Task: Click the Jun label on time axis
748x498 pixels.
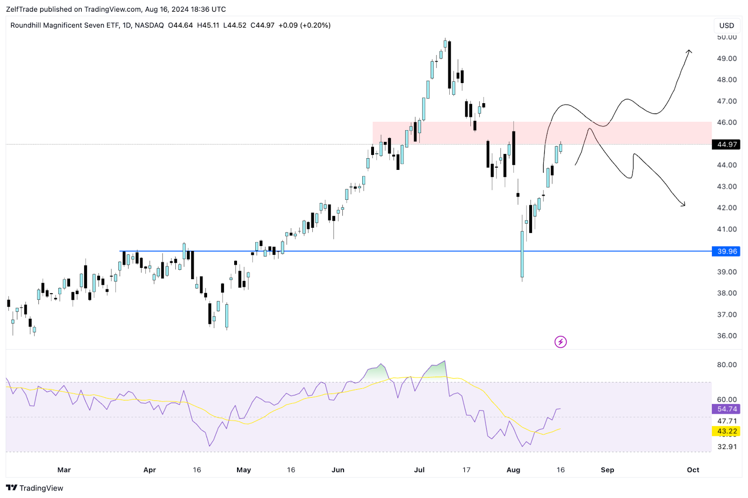Action: click(x=338, y=470)
